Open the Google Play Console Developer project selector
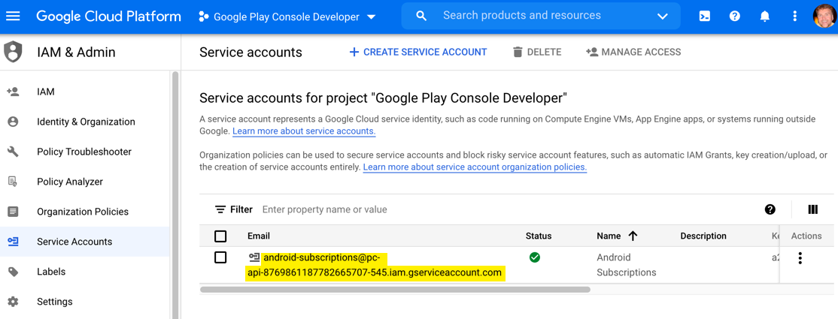The image size is (838, 319). (287, 17)
